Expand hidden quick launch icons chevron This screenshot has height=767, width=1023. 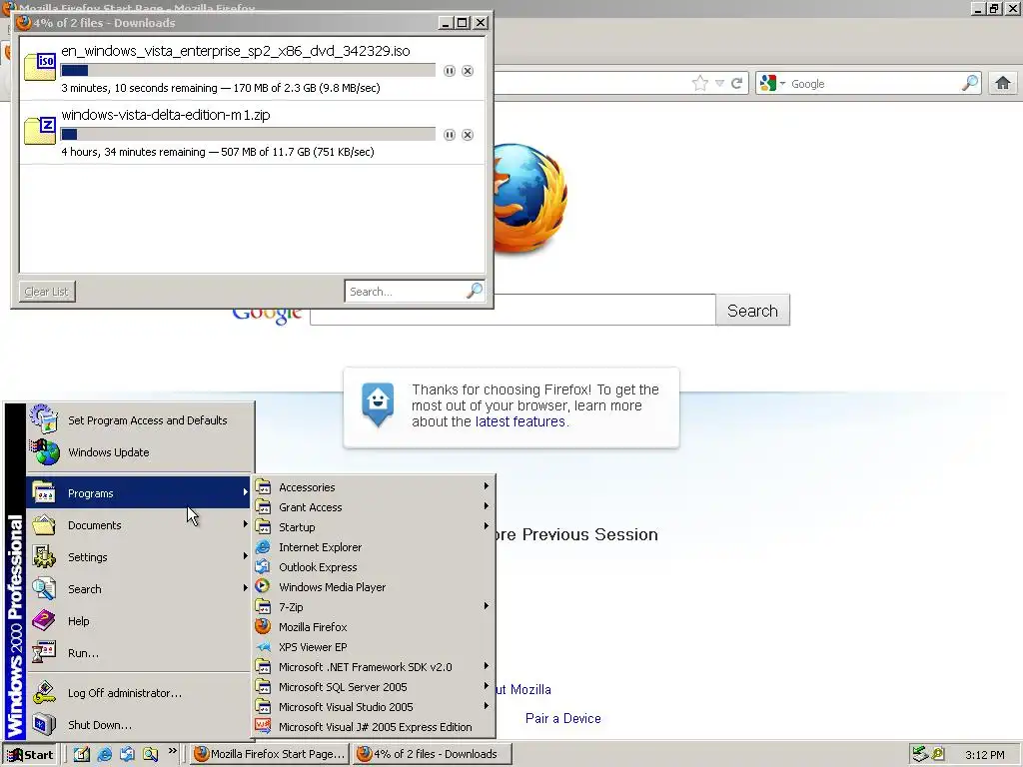pos(172,751)
